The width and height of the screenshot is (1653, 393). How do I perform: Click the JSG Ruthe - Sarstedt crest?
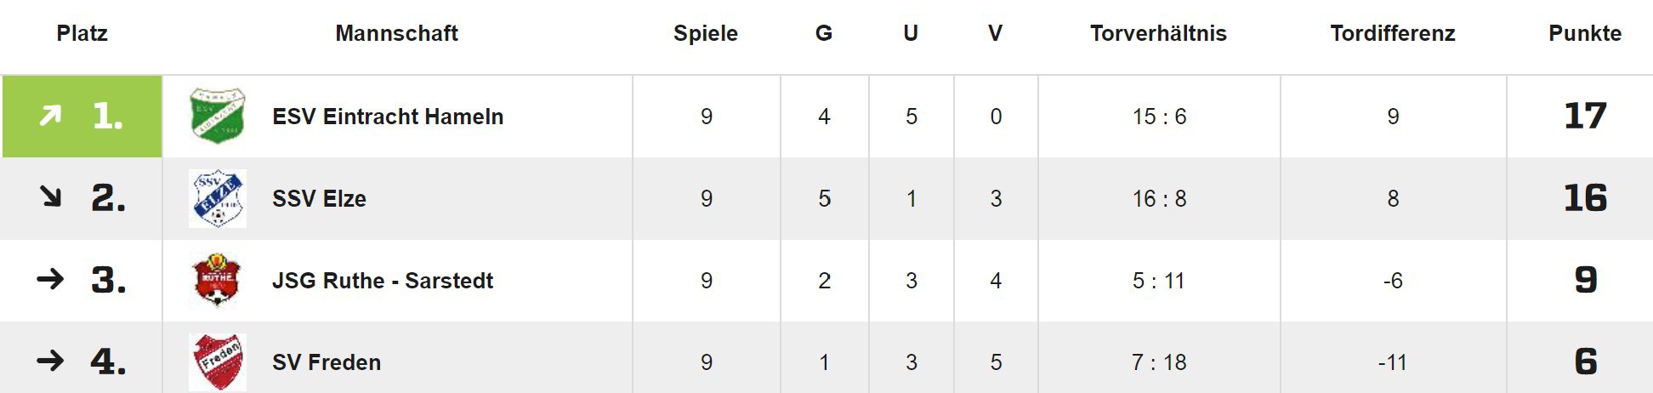coord(217,280)
